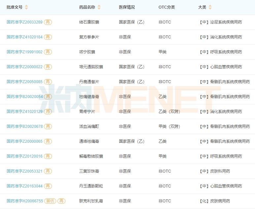Open approval number 国药准字B20020678

point(25,126)
